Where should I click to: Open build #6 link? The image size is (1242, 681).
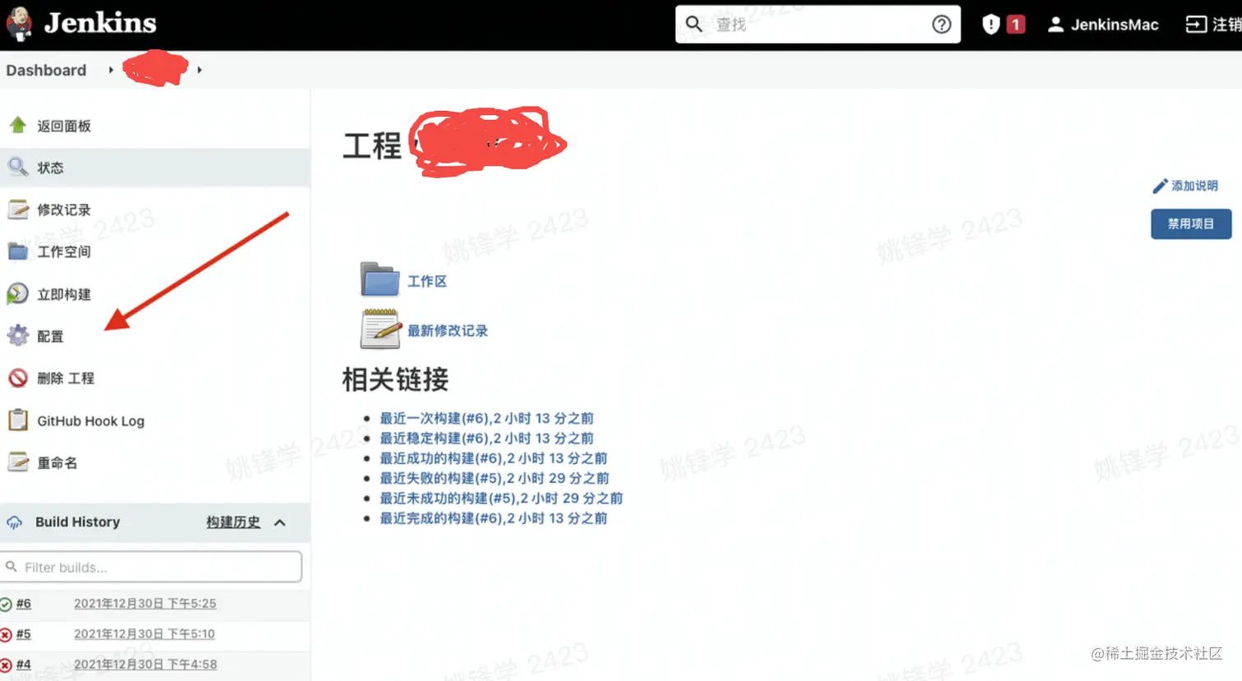[x=24, y=604]
